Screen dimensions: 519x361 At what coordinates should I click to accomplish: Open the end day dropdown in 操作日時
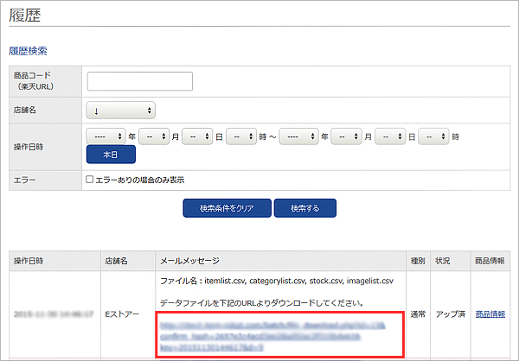pyautogui.click(x=390, y=136)
